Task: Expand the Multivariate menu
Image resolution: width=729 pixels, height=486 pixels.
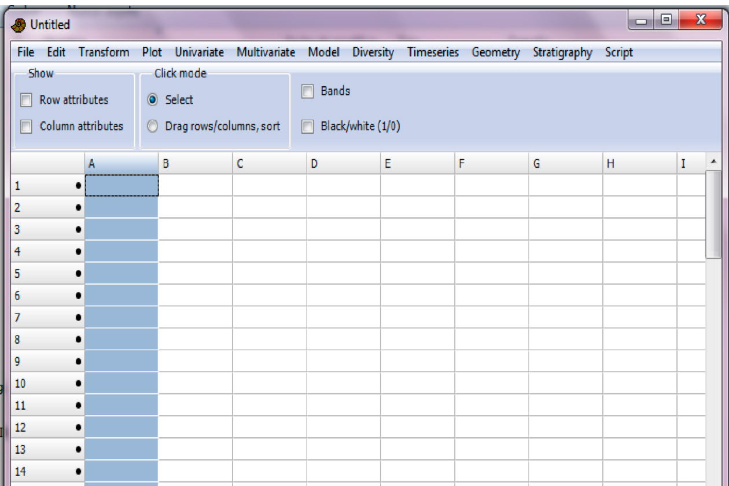Action: click(x=266, y=53)
